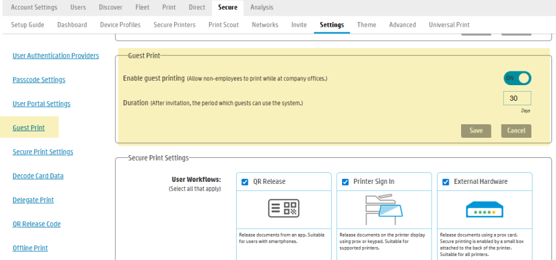Select the Print Scout subtab
The height and width of the screenshot is (260, 556).
pos(223,25)
